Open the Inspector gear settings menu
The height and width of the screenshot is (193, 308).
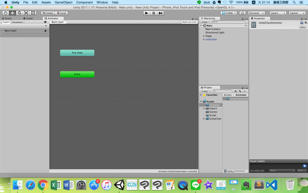[x=306, y=23]
